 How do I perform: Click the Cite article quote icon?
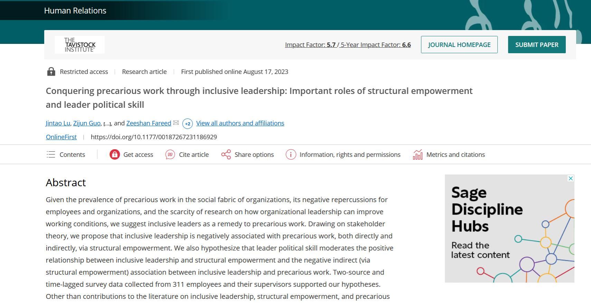pos(170,154)
